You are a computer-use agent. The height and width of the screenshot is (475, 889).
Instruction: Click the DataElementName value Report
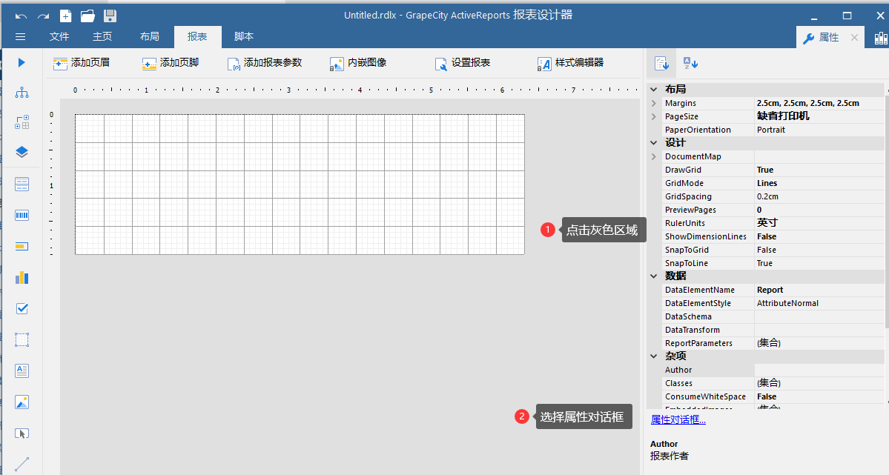tap(770, 290)
